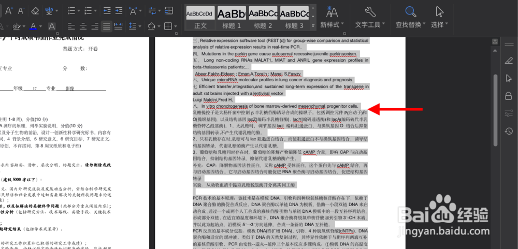Viewport: 518px width, 249px height.
Task: Open the character scaling dropdown arrow
Action: pyautogui.click(x=141, y=11)
